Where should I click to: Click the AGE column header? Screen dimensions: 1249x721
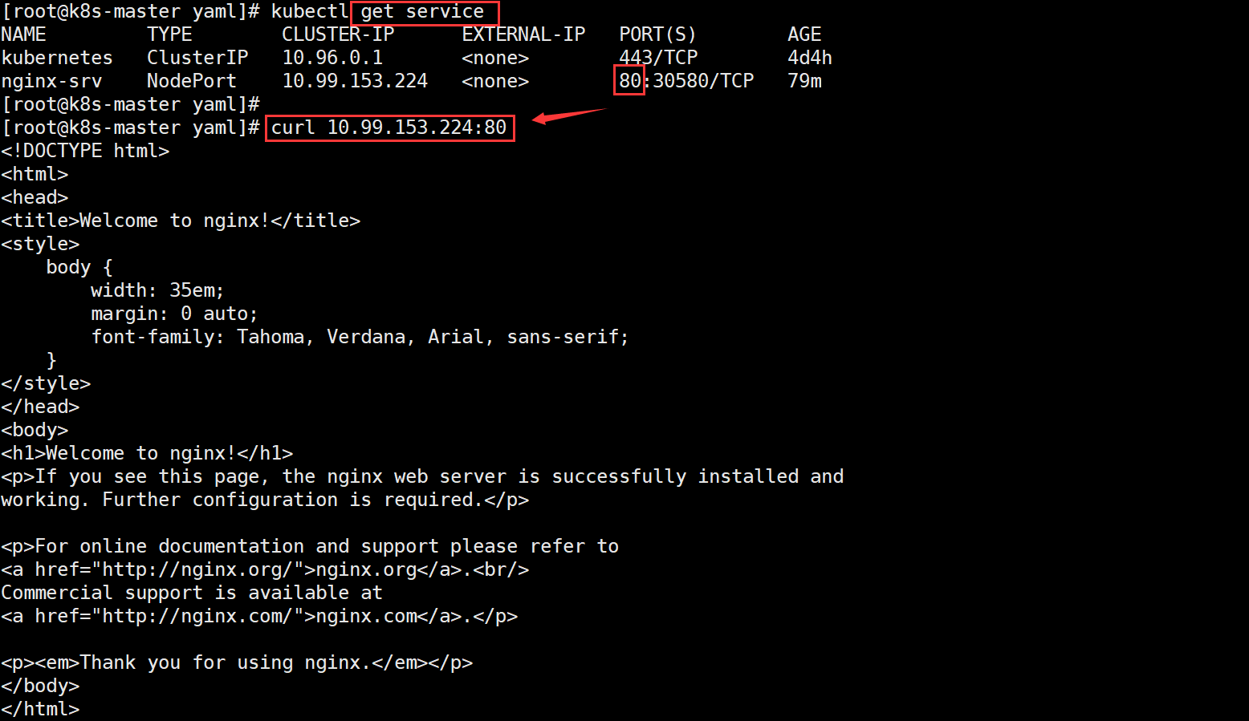804,34
